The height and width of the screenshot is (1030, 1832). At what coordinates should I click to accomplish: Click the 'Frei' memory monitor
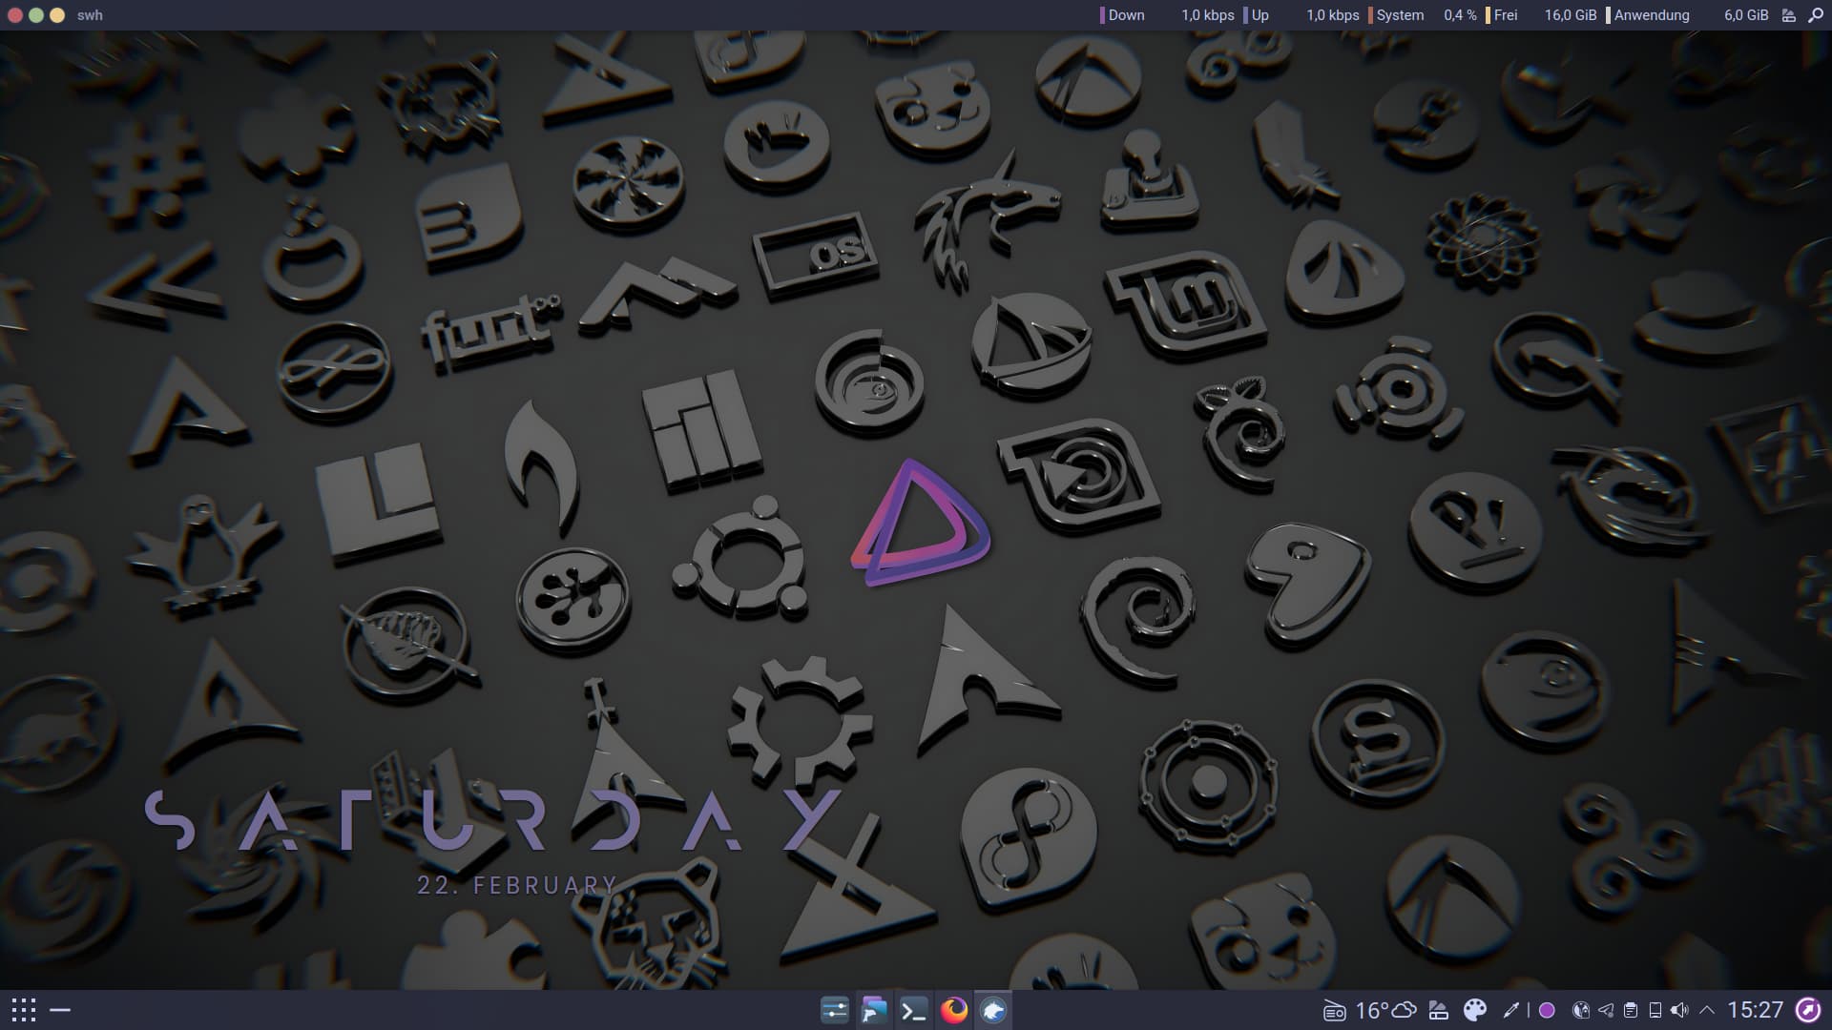1541,15
